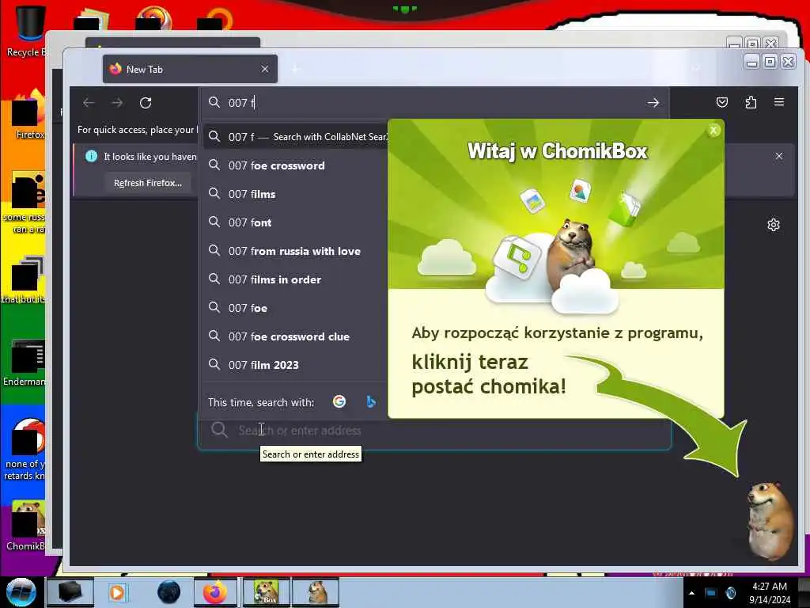Viewport: 810px width, 608px height.
Task: Open the 'none of y' desktop icon
Action: click(x=25, y=449)
